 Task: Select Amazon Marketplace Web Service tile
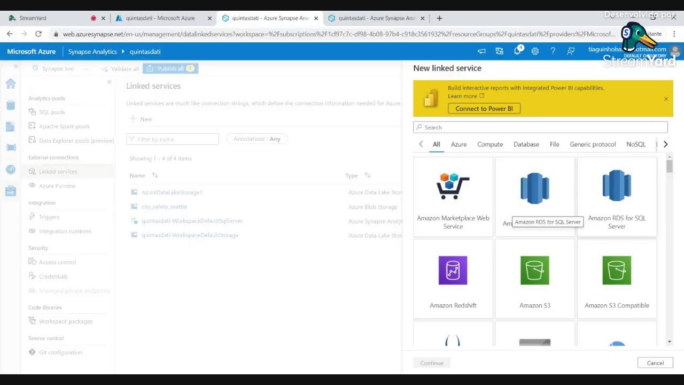coord(453,197)
